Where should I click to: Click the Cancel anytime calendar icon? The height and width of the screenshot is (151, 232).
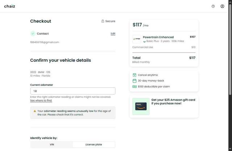click(134, 75)
